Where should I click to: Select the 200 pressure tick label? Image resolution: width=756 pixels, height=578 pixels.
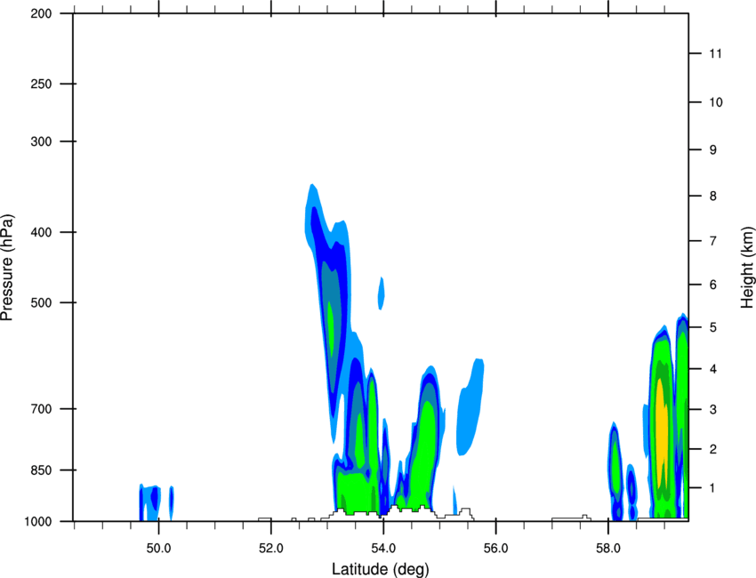(41, 13)
